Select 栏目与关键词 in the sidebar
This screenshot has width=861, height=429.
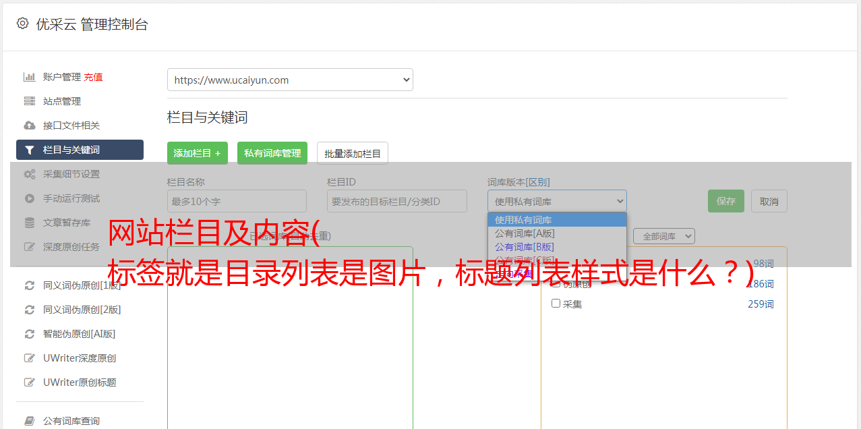80,150
